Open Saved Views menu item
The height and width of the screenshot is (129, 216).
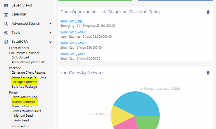click(22, 5)
